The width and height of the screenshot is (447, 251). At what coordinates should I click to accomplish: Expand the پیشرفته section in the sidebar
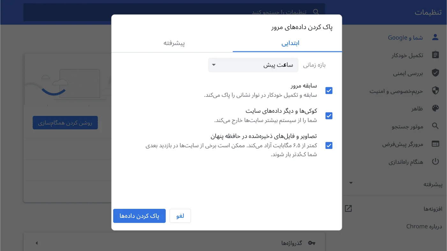pos(351,183)
